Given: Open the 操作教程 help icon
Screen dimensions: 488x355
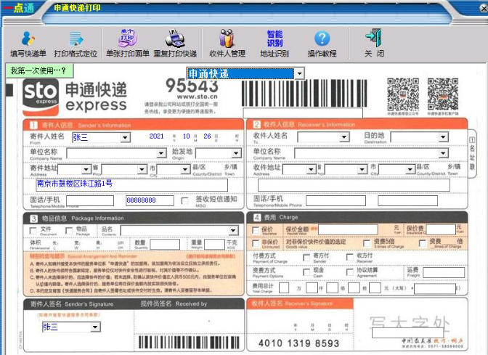Looking at the screenshot, I should [x=322, y=44].
